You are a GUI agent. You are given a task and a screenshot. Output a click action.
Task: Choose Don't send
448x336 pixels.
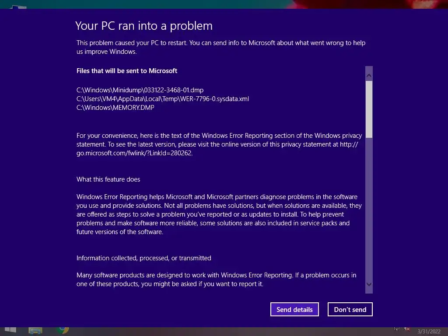(350, 309)
